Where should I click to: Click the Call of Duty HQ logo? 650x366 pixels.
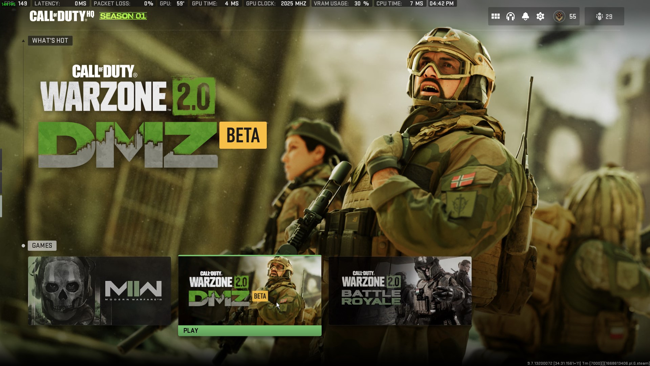tap(62, 16)
